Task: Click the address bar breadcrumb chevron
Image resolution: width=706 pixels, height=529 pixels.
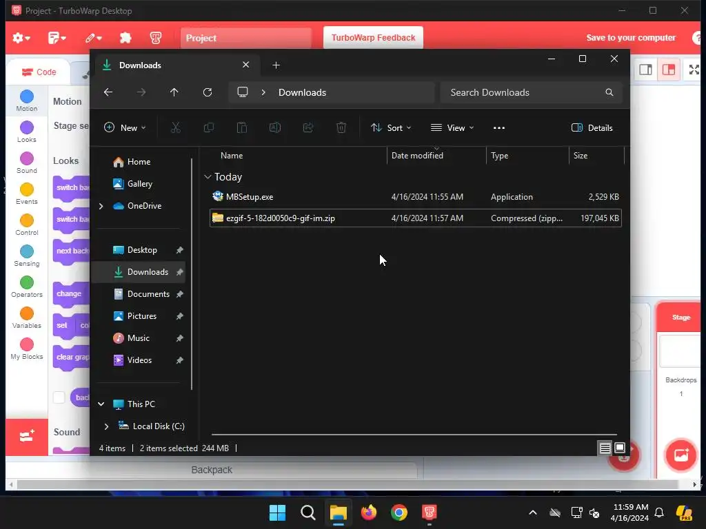Action: pyautogui.click(x=263, y=92)
